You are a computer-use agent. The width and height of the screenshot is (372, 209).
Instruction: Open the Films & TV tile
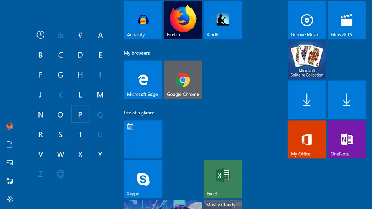tap(346, 20)
